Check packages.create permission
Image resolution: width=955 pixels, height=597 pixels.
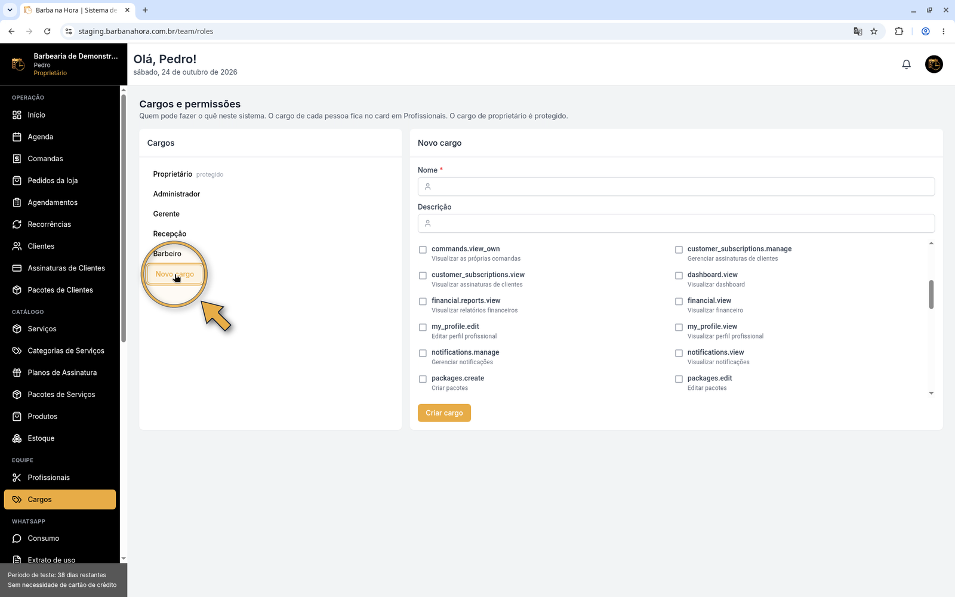(x=423, y=379)
